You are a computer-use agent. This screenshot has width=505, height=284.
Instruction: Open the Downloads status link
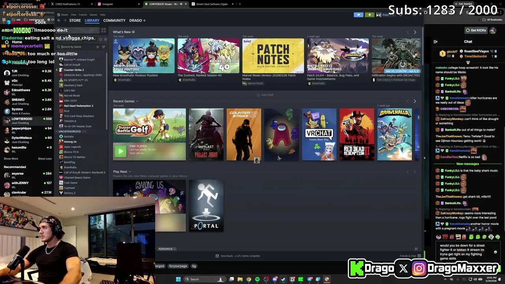[238, 256]
